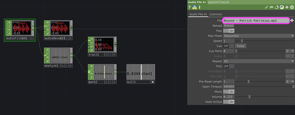Switch to the Common tab
Image resolution: width=295 pixels, height=115 pixels.
click(x=216, y=14)
